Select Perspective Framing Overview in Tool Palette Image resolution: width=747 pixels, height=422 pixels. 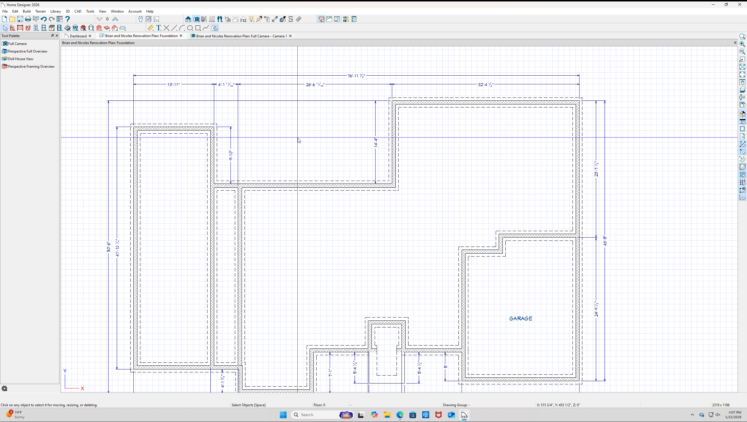pyautogui.click(x=31, y=67)
